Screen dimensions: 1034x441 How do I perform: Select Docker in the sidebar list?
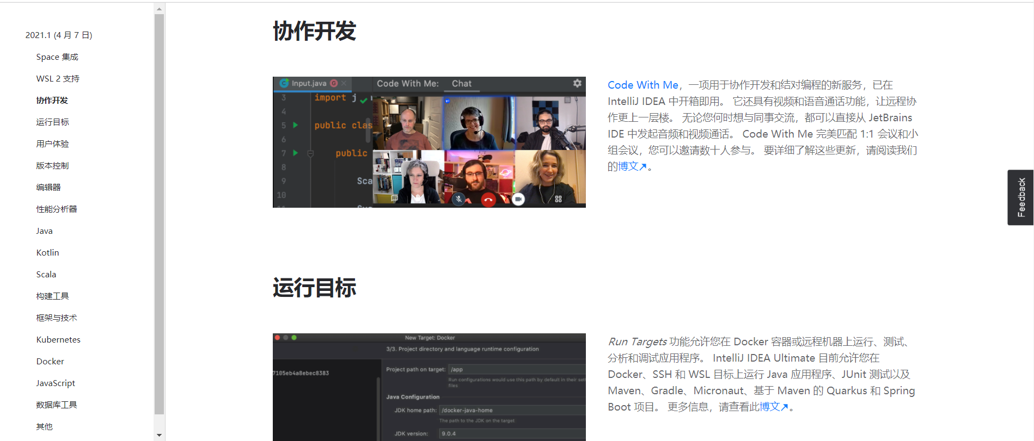pyautogui.click(x=50, y=362)
